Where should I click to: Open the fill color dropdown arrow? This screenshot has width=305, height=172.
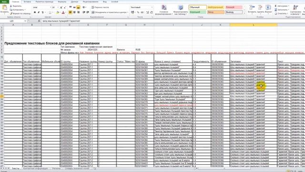click(60, 12)
